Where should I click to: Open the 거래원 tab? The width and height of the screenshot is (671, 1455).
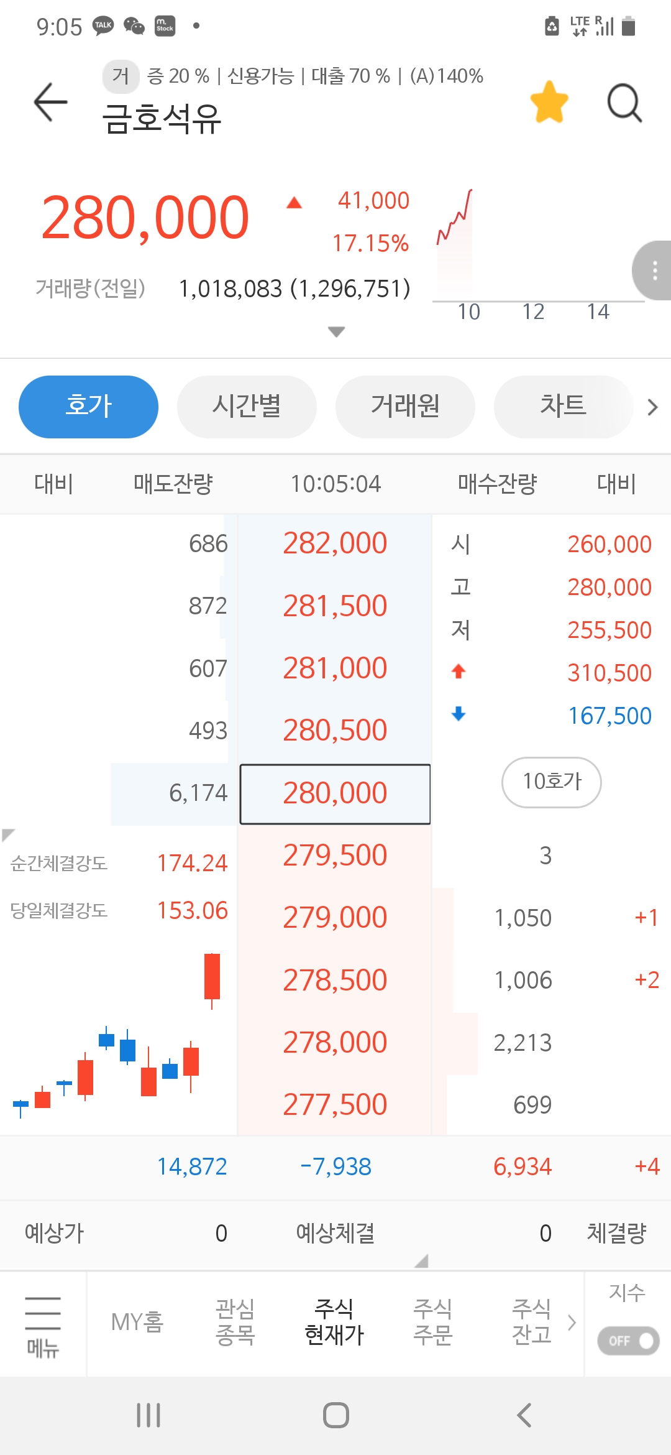[405, 407]
